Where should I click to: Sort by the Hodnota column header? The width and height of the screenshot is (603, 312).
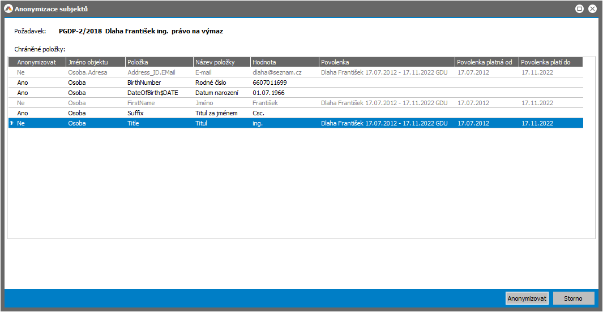tap(284, 62)
